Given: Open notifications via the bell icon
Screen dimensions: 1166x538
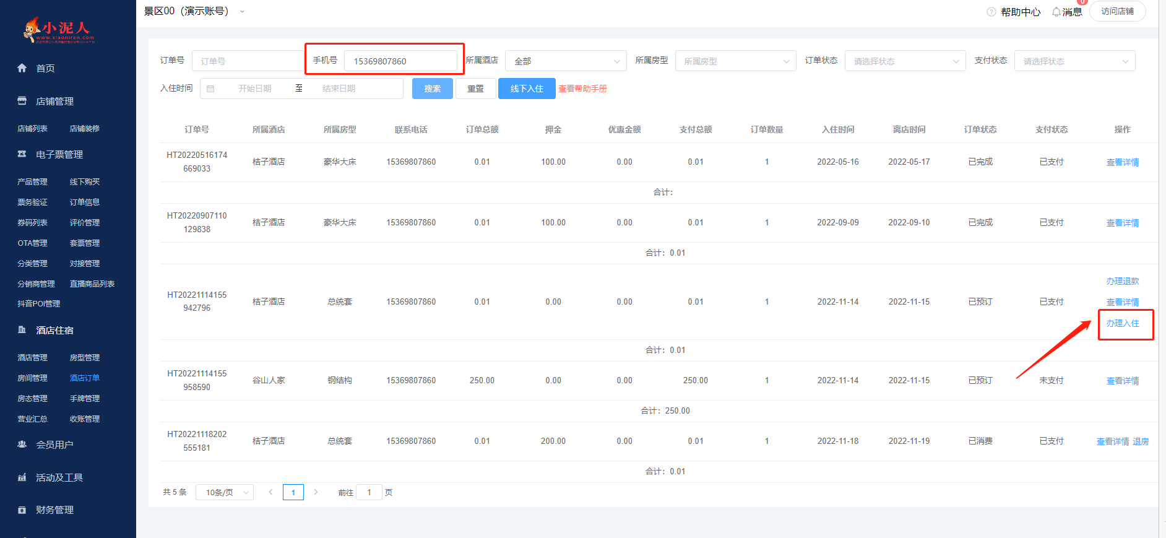Looking at the screenshot, I should [x=1056, y=12].
